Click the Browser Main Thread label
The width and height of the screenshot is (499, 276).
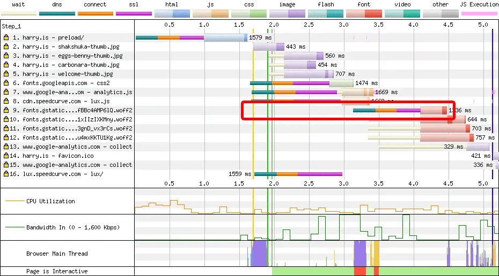coord(57,254)
